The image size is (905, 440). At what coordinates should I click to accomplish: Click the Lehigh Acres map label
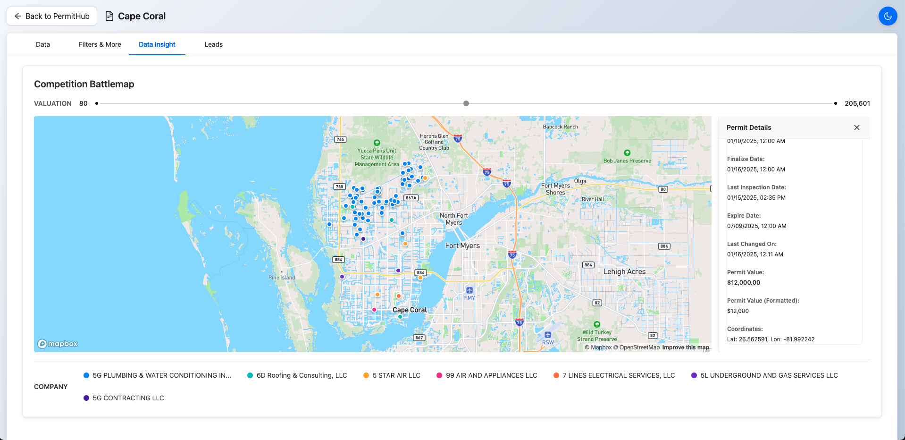click(x=624, y=271)
